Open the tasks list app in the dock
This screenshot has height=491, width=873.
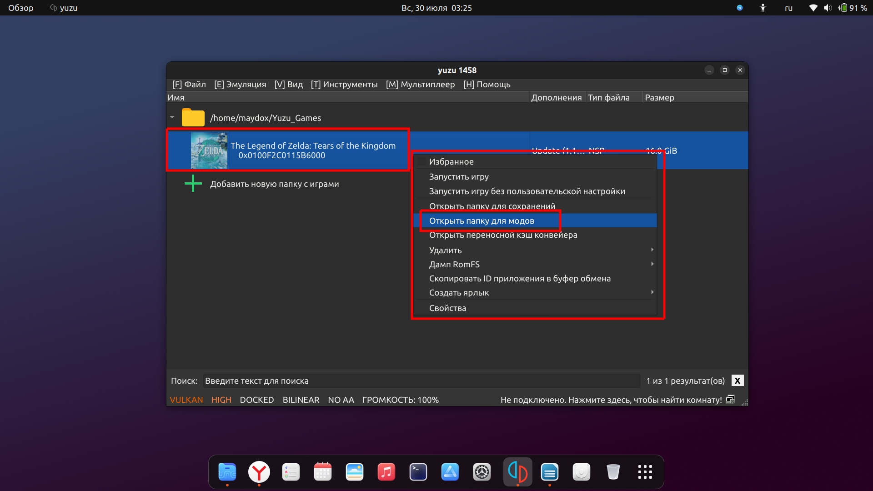click(x=291, y=472)
